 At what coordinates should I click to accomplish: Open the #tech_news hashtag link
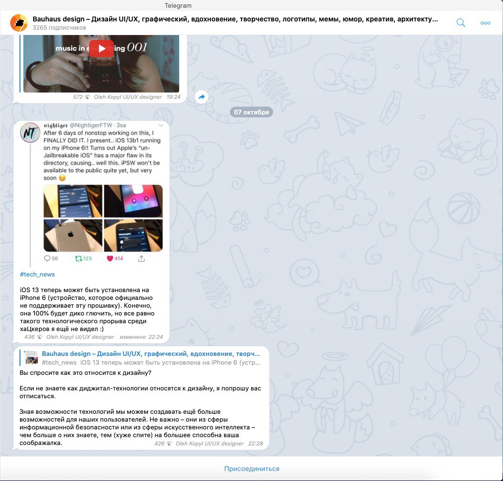37,275
